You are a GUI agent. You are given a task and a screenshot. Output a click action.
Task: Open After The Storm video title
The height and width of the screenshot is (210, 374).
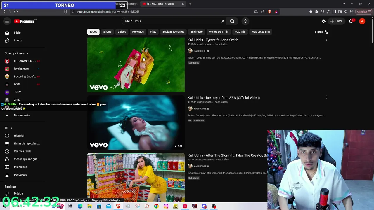click(x=227, y=155)
